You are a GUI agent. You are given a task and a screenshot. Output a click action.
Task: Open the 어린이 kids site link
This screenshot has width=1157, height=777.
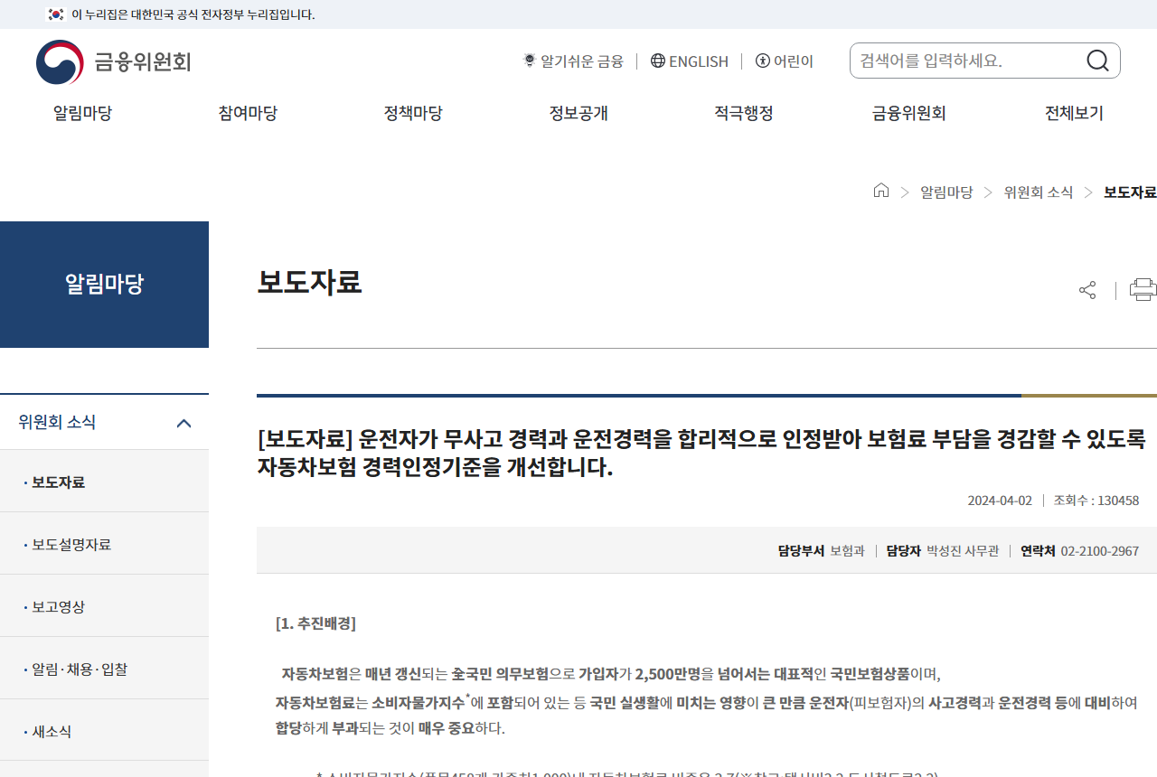coord(794,61)
